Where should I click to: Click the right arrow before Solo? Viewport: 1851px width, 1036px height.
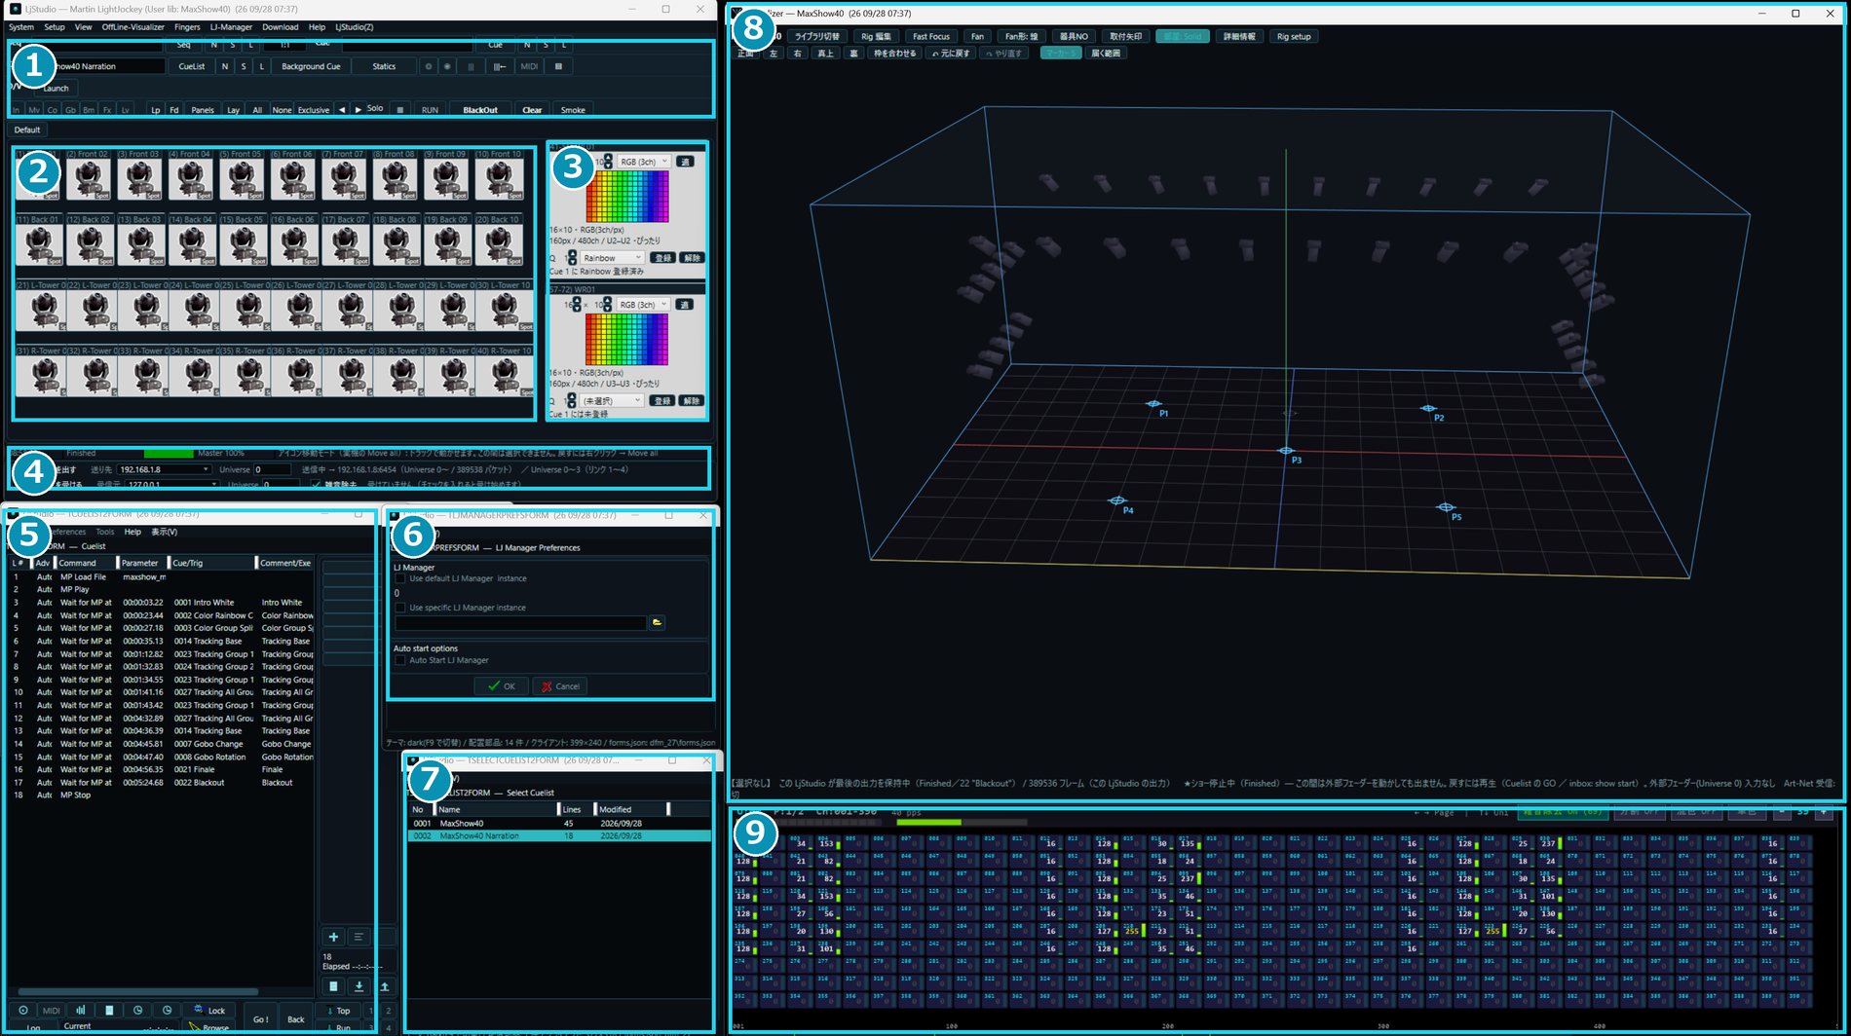click(359, 110)
